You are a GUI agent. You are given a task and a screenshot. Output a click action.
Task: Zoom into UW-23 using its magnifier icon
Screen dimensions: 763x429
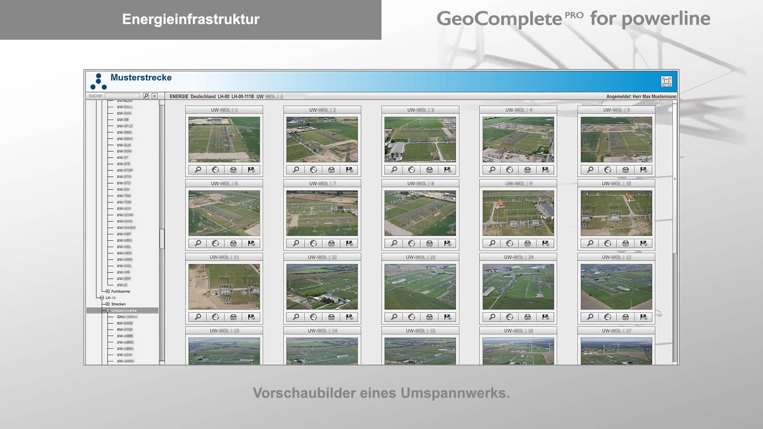[393, 317]
